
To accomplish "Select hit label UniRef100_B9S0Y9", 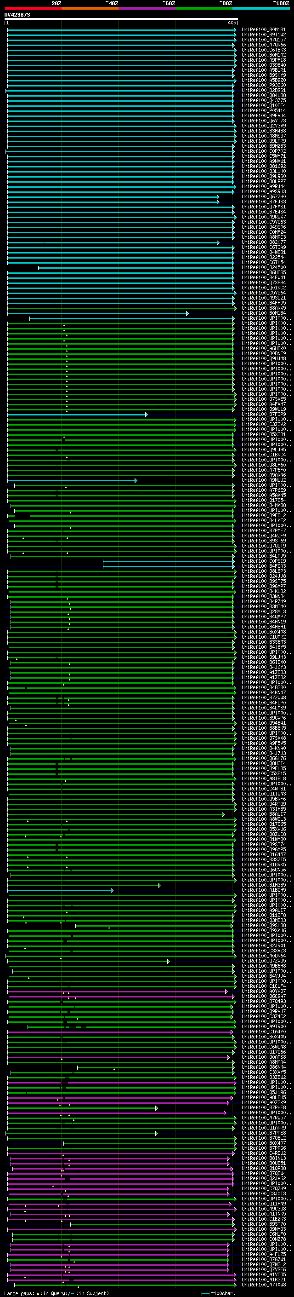I will tap(264, 75).
